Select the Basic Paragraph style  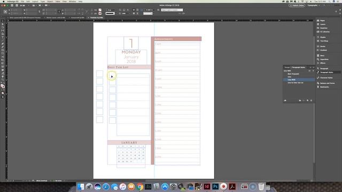pyautogui.click(x=293, y=74)
